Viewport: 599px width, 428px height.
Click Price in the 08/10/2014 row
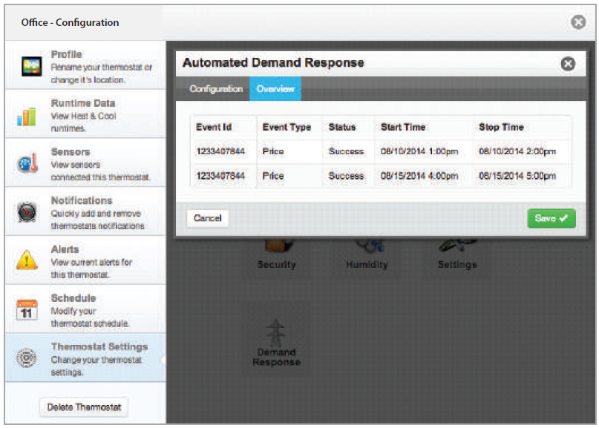[272, 151]
